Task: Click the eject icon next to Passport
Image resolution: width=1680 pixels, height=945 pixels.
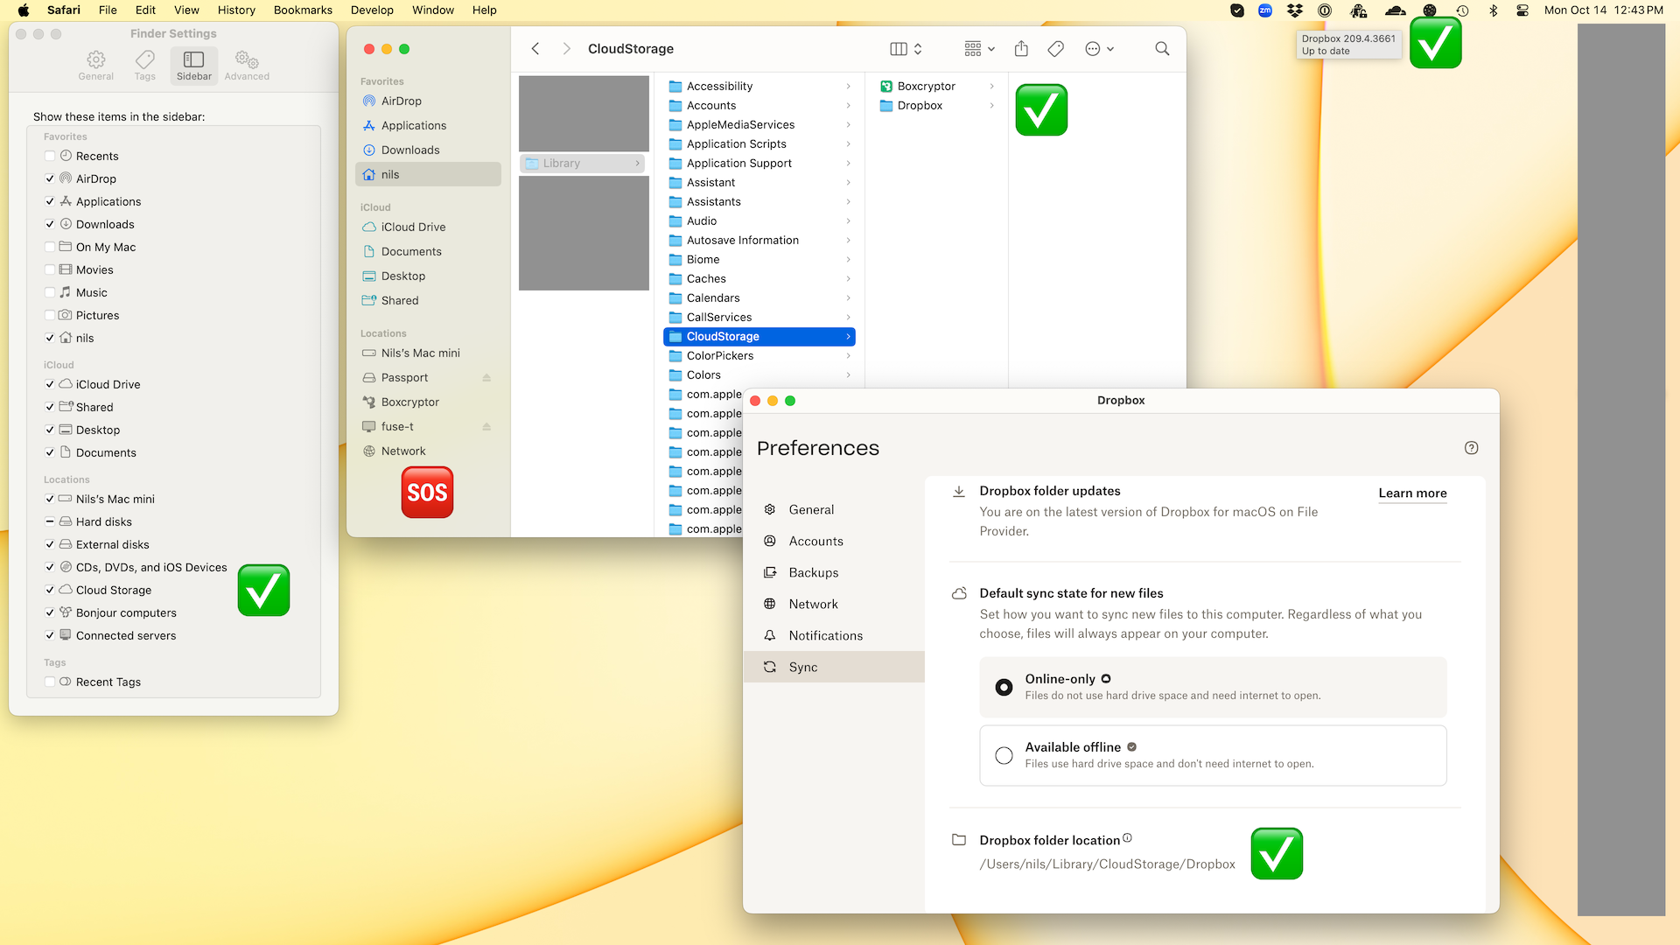Action: 486,377
